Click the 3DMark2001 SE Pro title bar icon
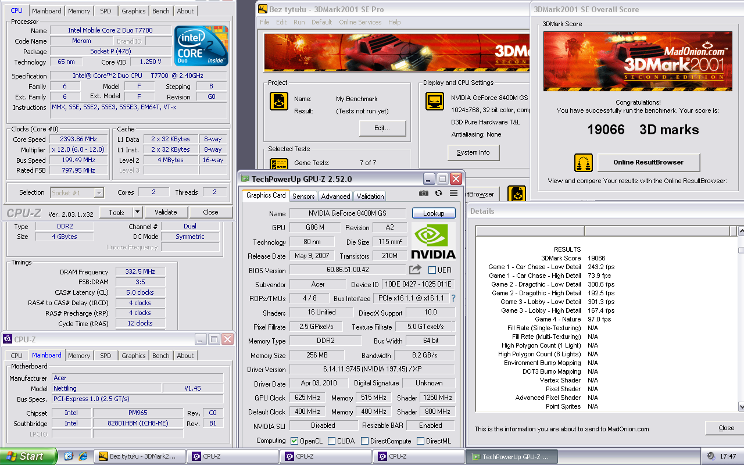Viewport: 744px width, 465px height. click(263, 9)
